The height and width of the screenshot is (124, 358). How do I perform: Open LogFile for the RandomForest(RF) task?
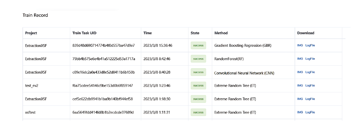310,59
